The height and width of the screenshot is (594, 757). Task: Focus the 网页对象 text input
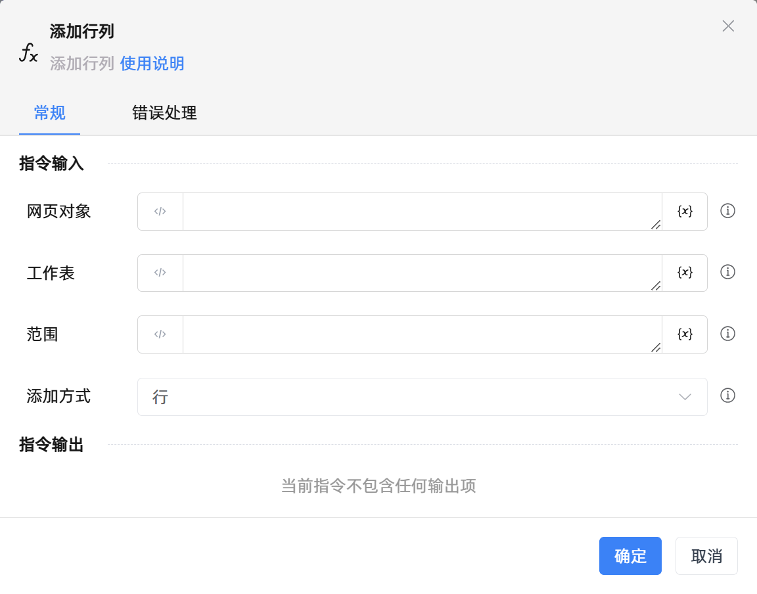(422, 212)
